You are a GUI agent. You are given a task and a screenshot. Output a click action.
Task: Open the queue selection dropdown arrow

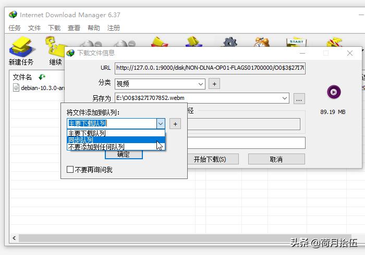tap(161, 124)
